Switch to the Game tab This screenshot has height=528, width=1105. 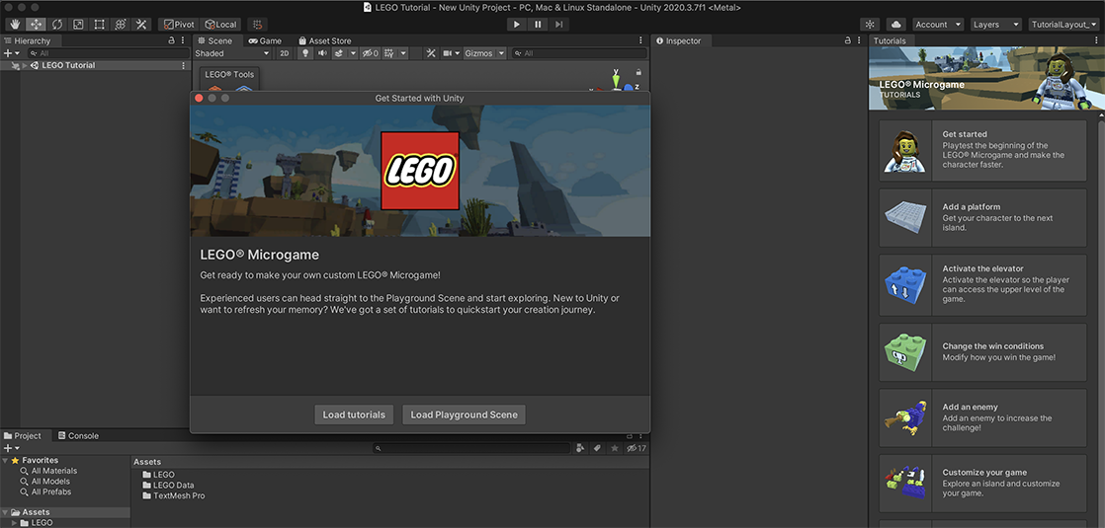click(x=265, y=40)
